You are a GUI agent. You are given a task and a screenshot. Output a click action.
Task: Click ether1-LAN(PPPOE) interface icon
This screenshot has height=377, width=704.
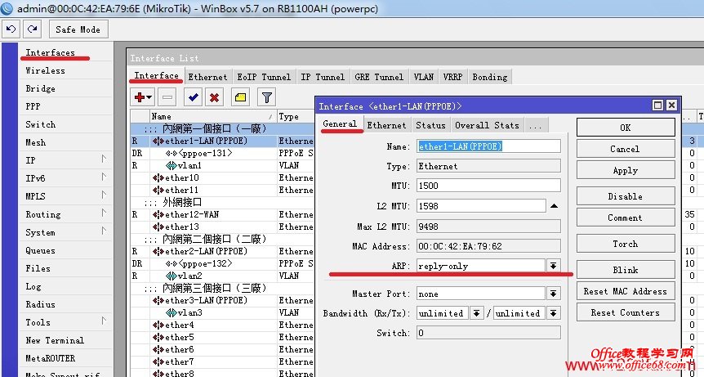[x=158, y=141]
